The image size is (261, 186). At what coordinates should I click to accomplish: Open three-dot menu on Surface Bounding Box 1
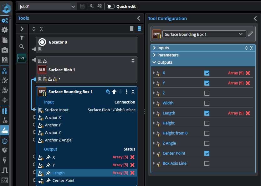[127, 92]
